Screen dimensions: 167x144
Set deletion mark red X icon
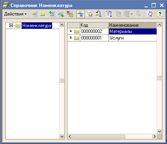click(x=70, y=14)
